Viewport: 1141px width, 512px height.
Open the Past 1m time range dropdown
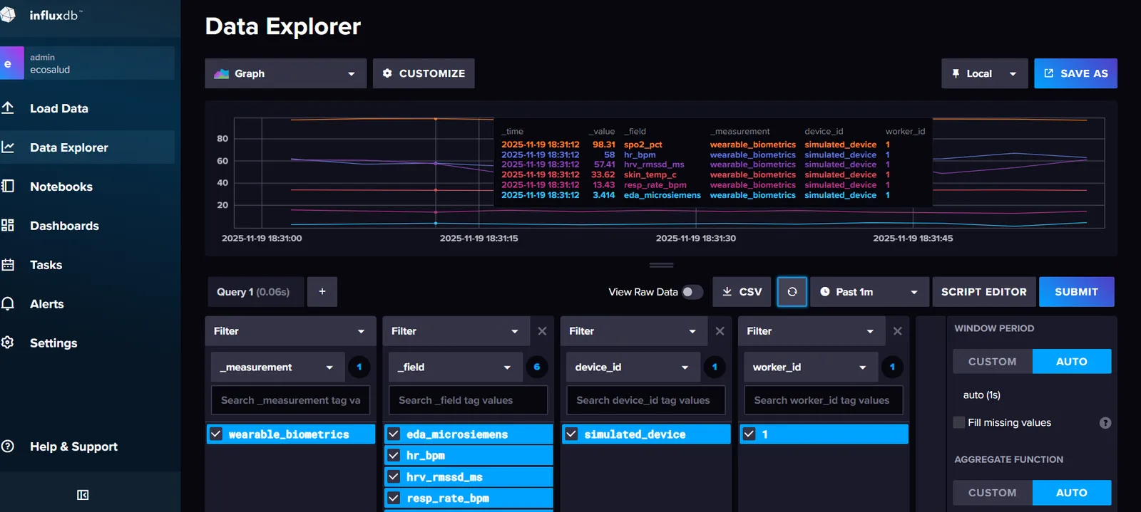[x=869, y=292]
